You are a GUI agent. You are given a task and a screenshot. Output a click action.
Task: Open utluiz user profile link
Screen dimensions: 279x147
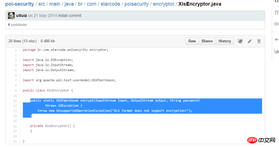click(21, 16)
